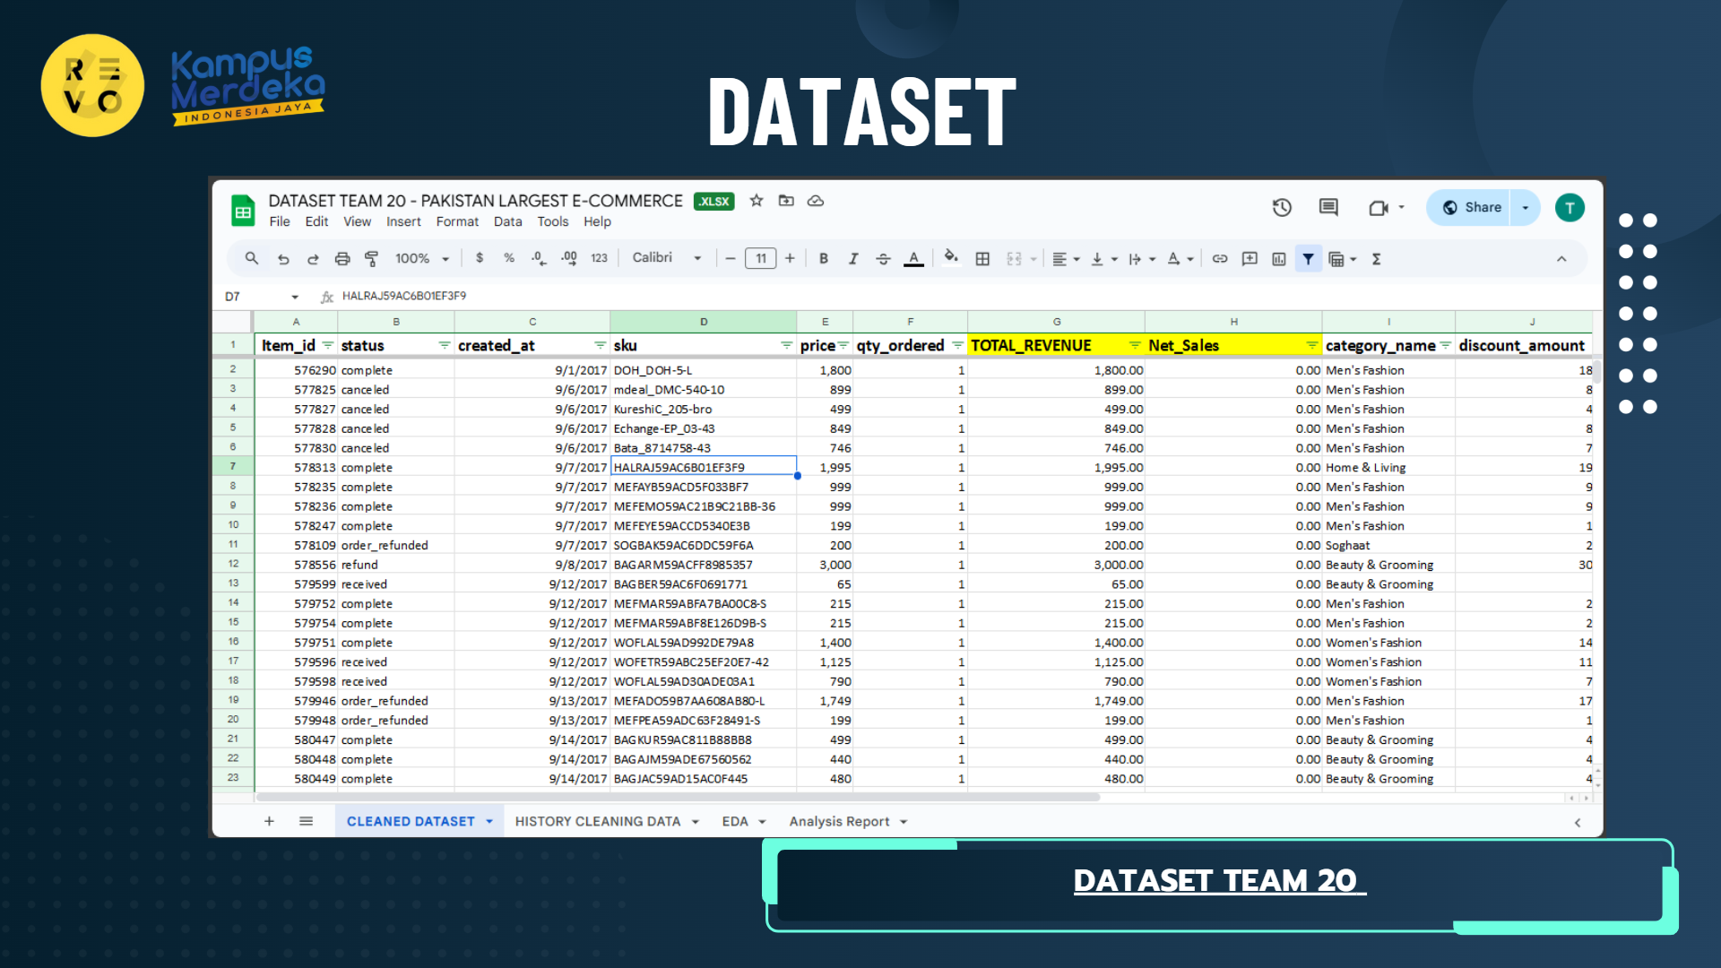
Task: Toggle italic formatting
Action: pos(852,258)
